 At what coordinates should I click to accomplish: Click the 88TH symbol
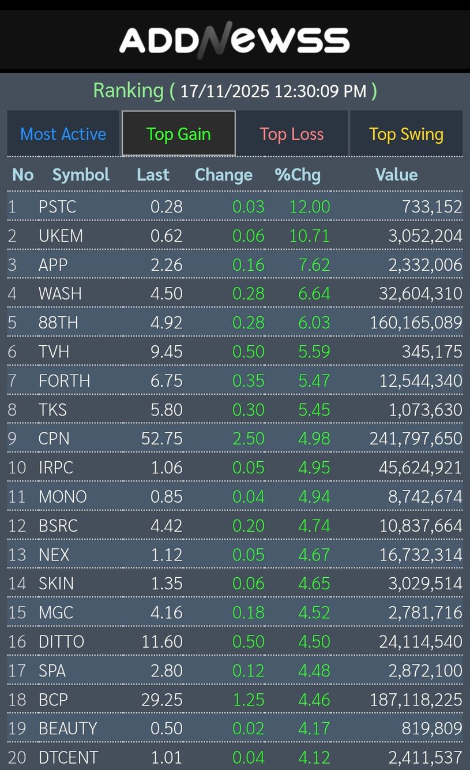click(58, 323)
